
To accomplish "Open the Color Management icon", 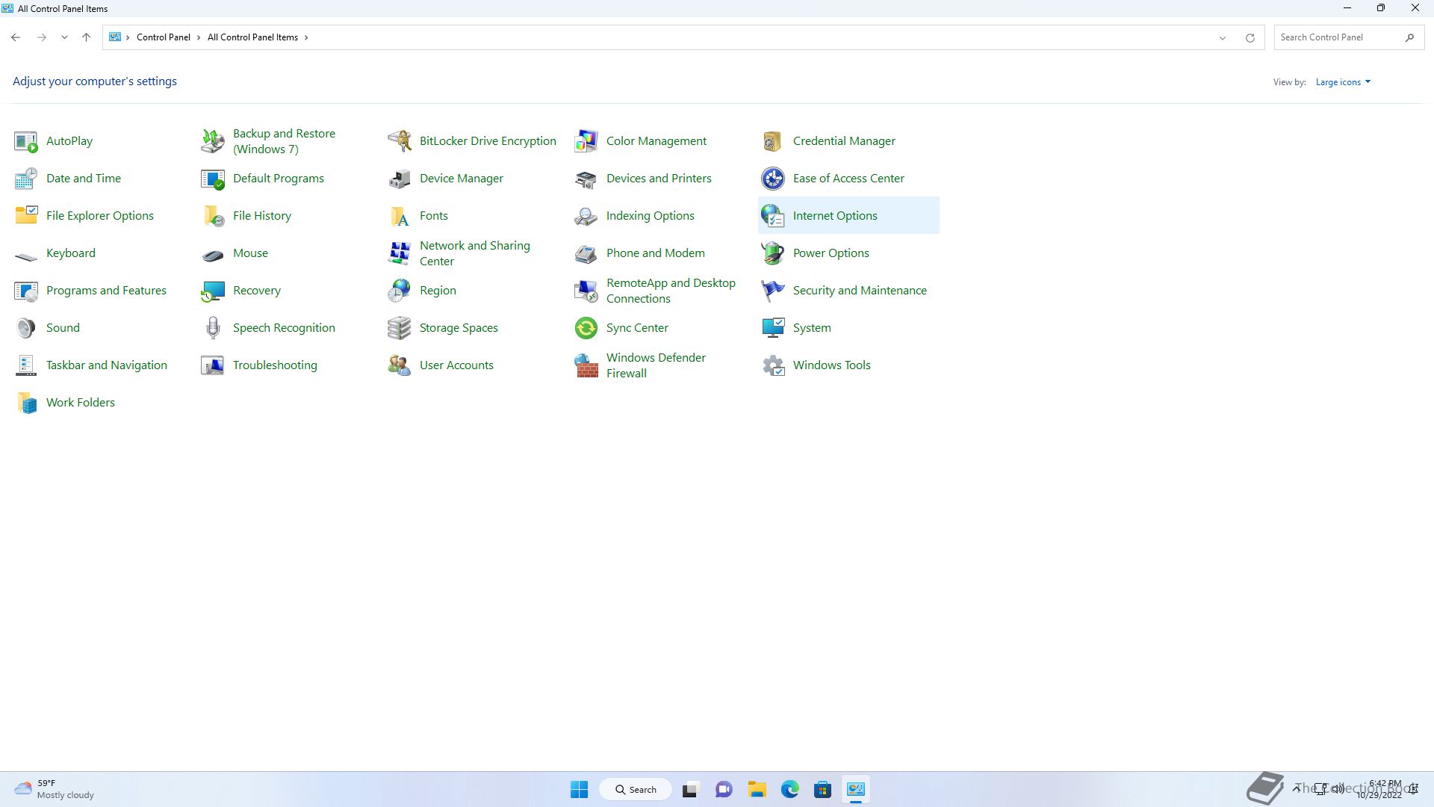I will (586, 141).
